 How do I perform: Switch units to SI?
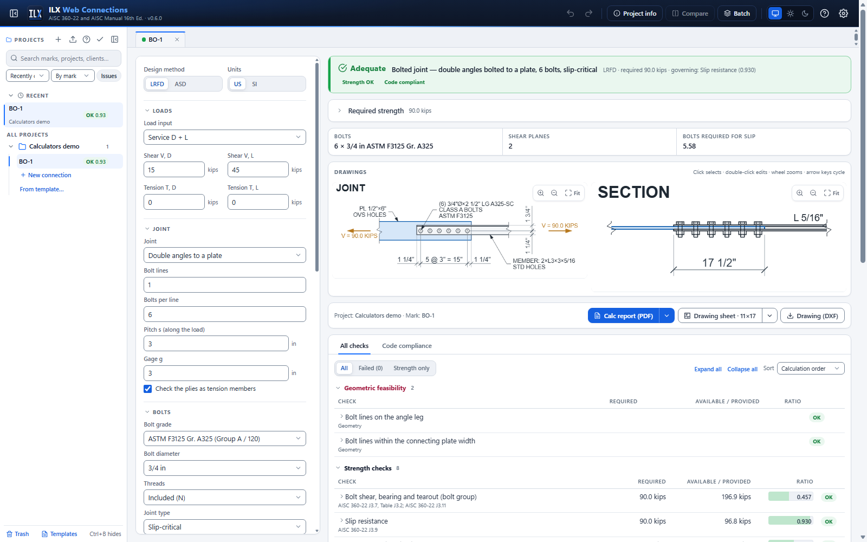pos(255,84)
